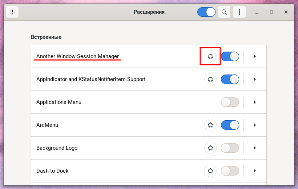298x189 pixels.
Task: Minimize the Extensions window
Action: tap(257, 12)
